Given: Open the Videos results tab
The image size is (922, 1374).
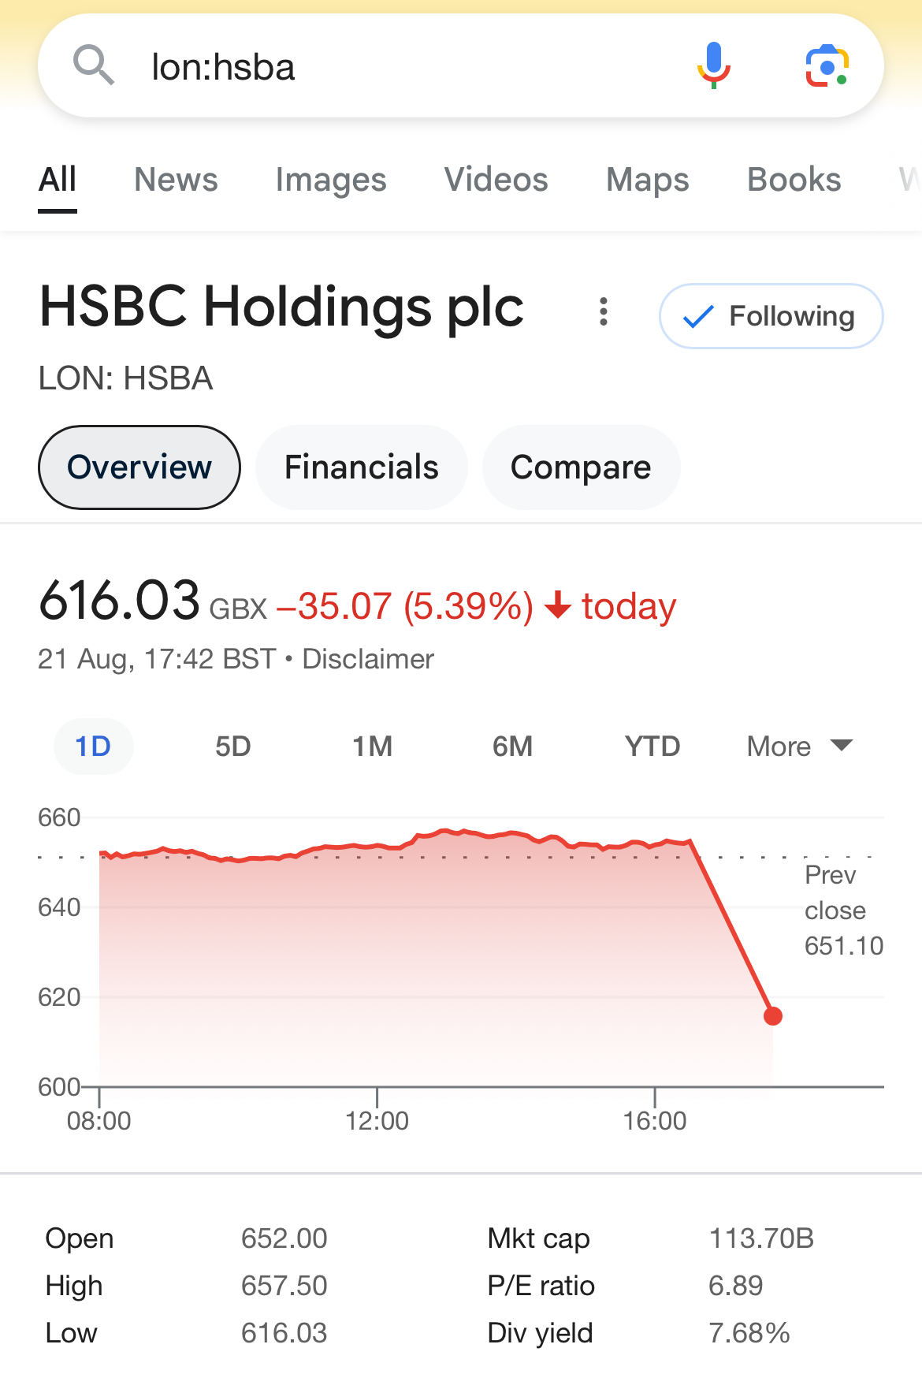Looking at the screenshot, I should [496, 180].
